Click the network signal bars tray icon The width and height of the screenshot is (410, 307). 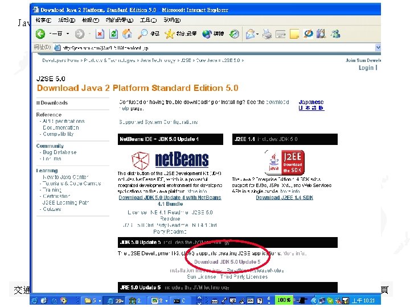point(346,301)
